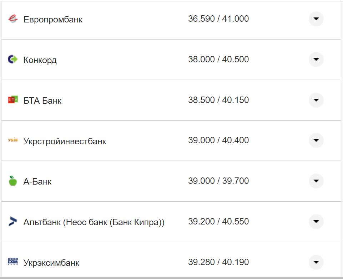The height and width of the screenshot is (279, 343).
Task: Expand the Конкорд row dropdown arrow
Action: click(316, 60)
